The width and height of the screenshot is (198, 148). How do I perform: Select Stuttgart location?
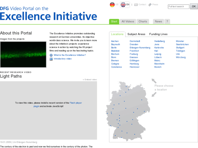click(180, 48)
